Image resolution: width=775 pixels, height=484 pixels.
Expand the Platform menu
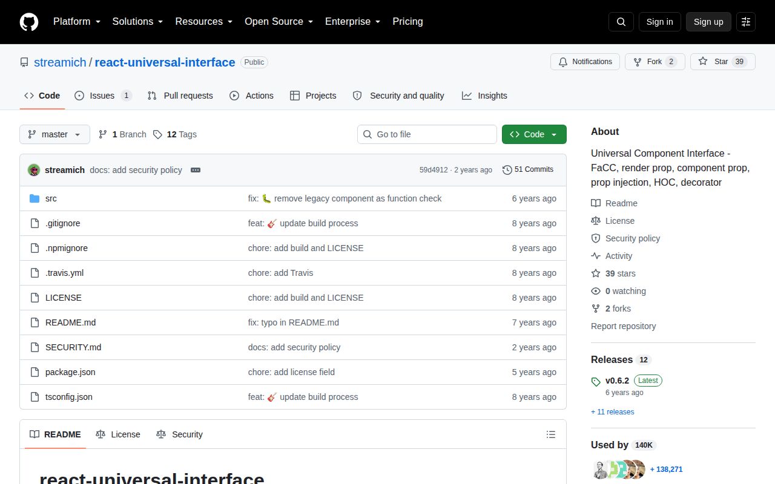point(76,21)
